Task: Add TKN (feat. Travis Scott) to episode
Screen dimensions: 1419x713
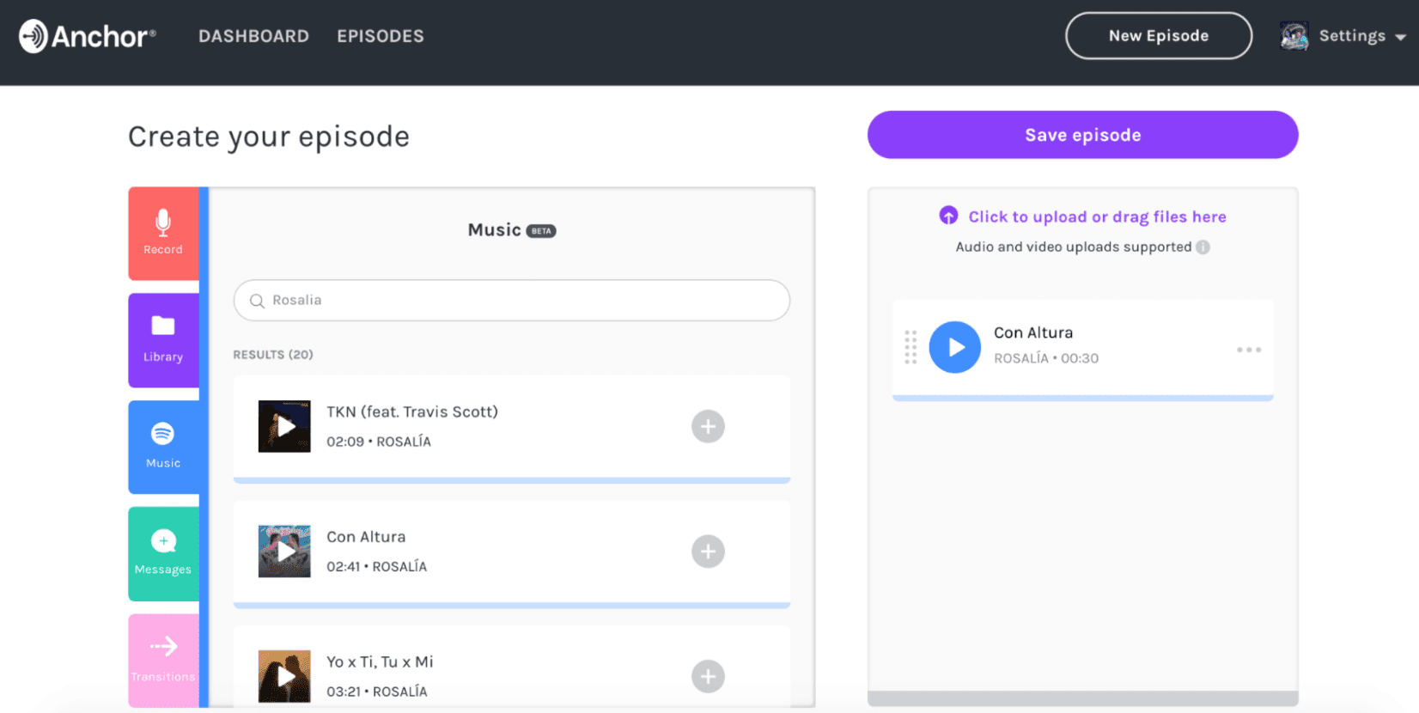Action: pos(708,426)
